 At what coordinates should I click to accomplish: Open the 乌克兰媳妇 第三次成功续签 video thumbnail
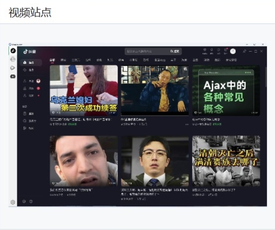(x=84, y=90)
